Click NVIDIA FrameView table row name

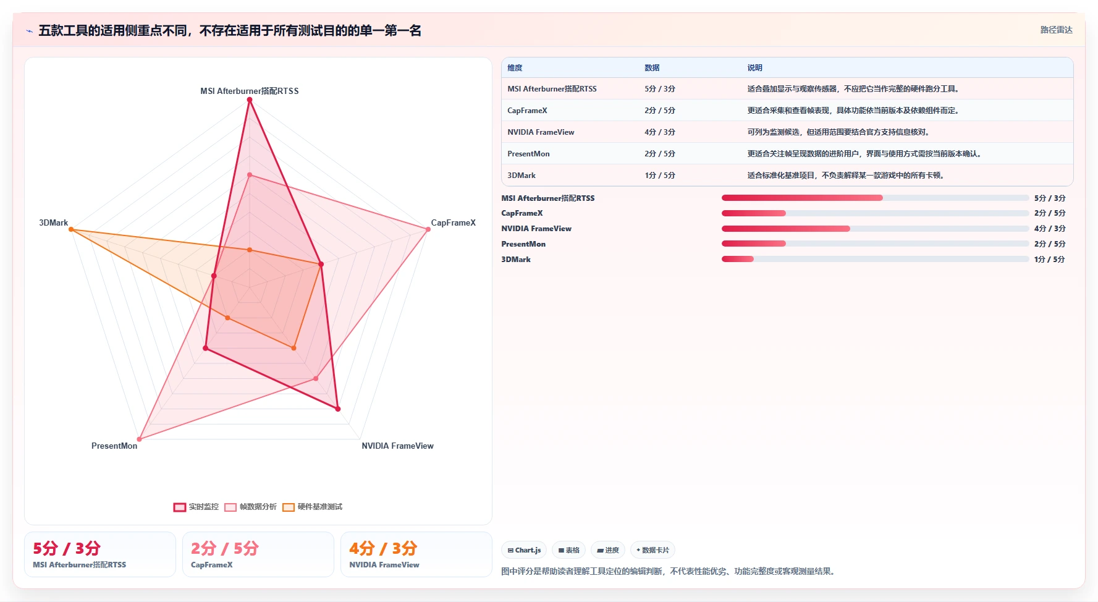pos(541,132)
